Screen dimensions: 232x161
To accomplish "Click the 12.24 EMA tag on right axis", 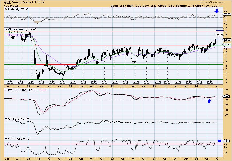I will pyautogui.click(x=227, y=44).
